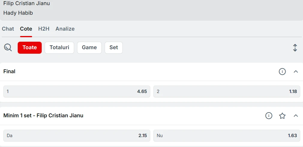The height and width of the screenshot is (147, 303).
Task: Pick Final outcome 2 at 1.18
Action: (x=227, y=91)
